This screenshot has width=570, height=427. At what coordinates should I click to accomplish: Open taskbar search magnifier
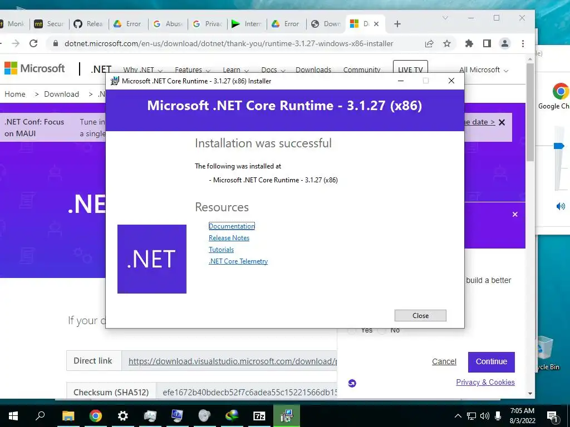click(40, 416)
